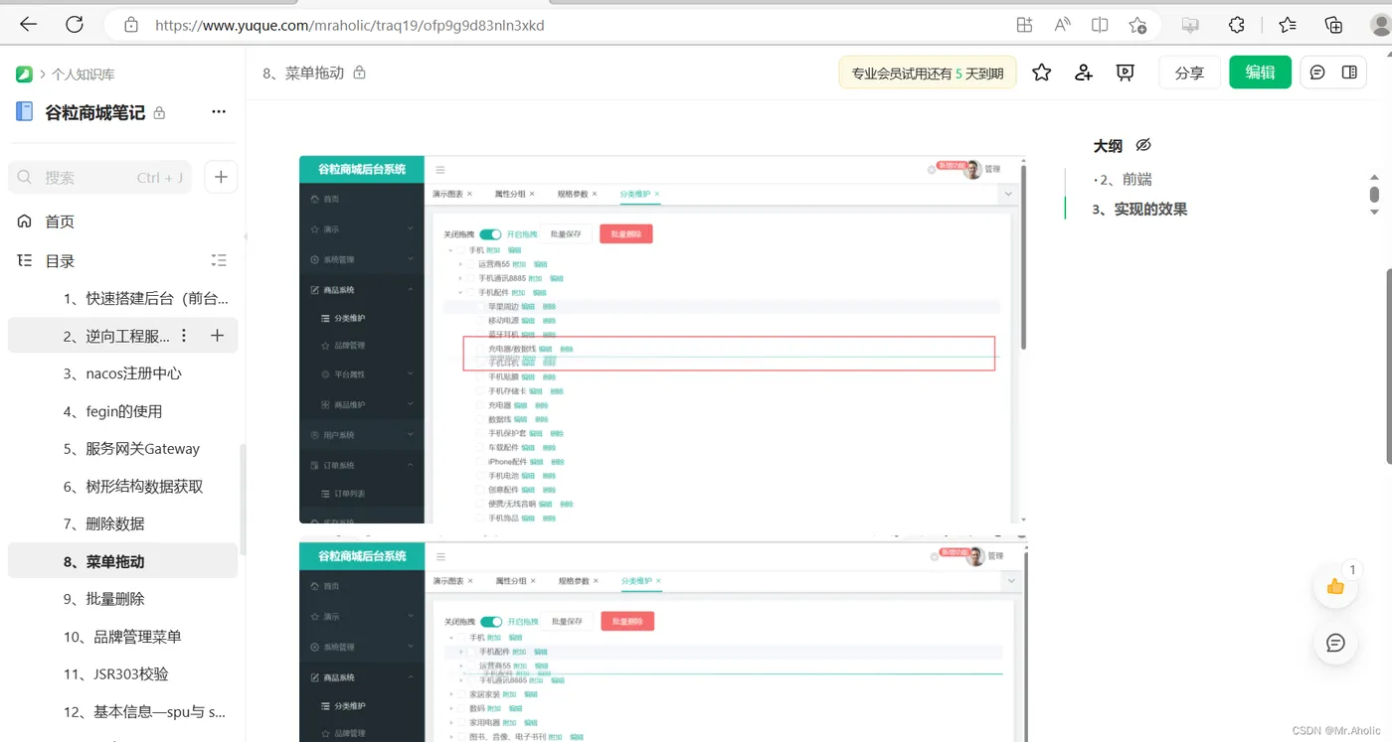The image size is (1392, 742).
Task: Click lock icon next to 谷粒商城笔记
Action: (x=159, y=113)
